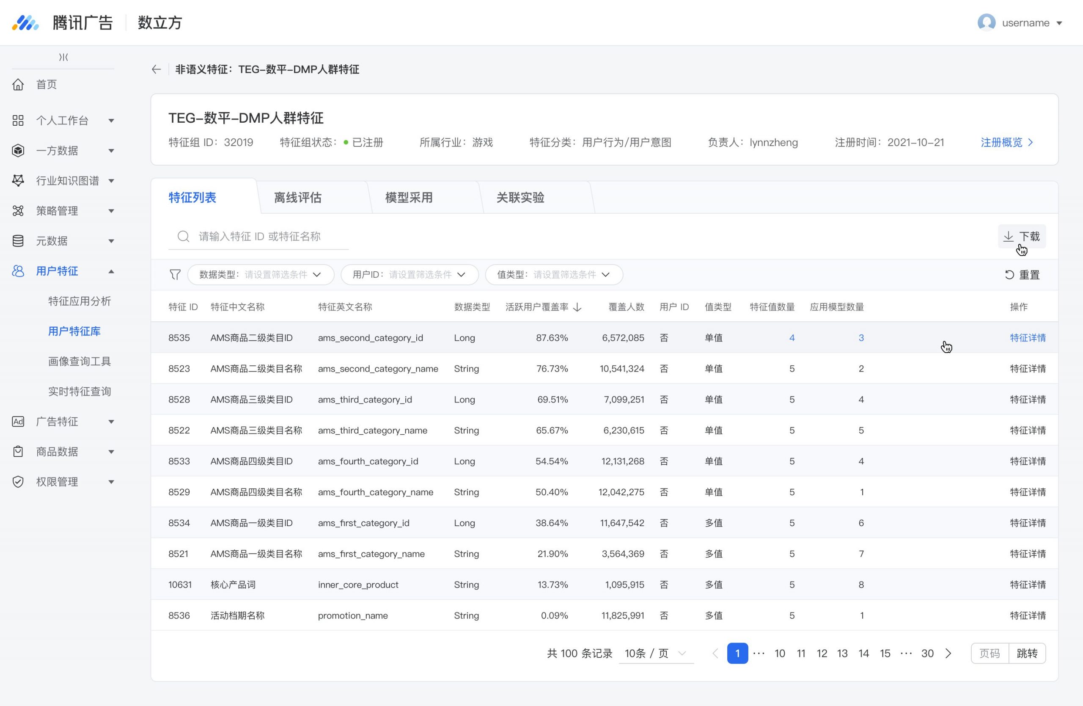1083x706 pixels.
Task: Go to page 10 in pagination
Action: 780,654
